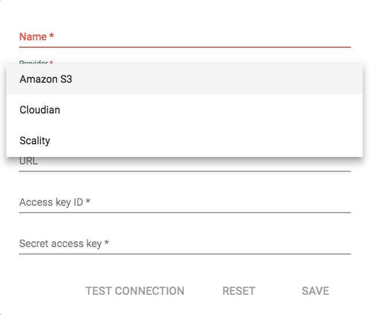This screenshot has height=315, width=369.
Task: Select Amazon S3 from the provider list
Action: [x=46, y=79]
